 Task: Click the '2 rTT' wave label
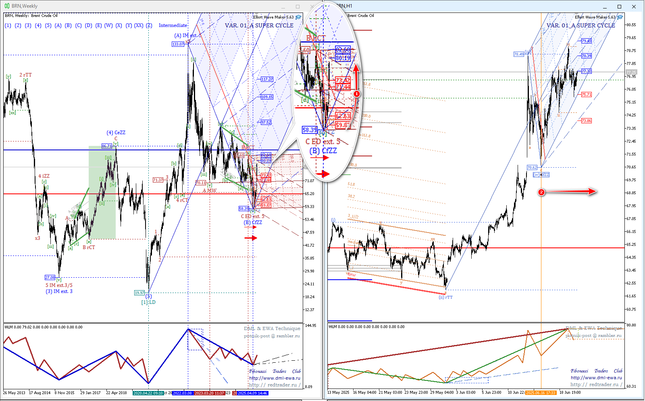pyautogui.click(x=25, y=75)
